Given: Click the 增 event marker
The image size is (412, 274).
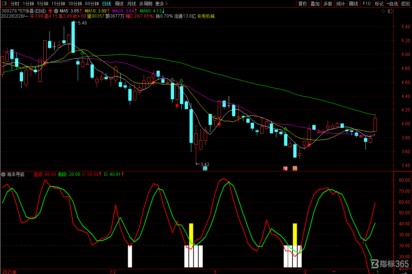Looking at the screenshot, I should [285, 169].
